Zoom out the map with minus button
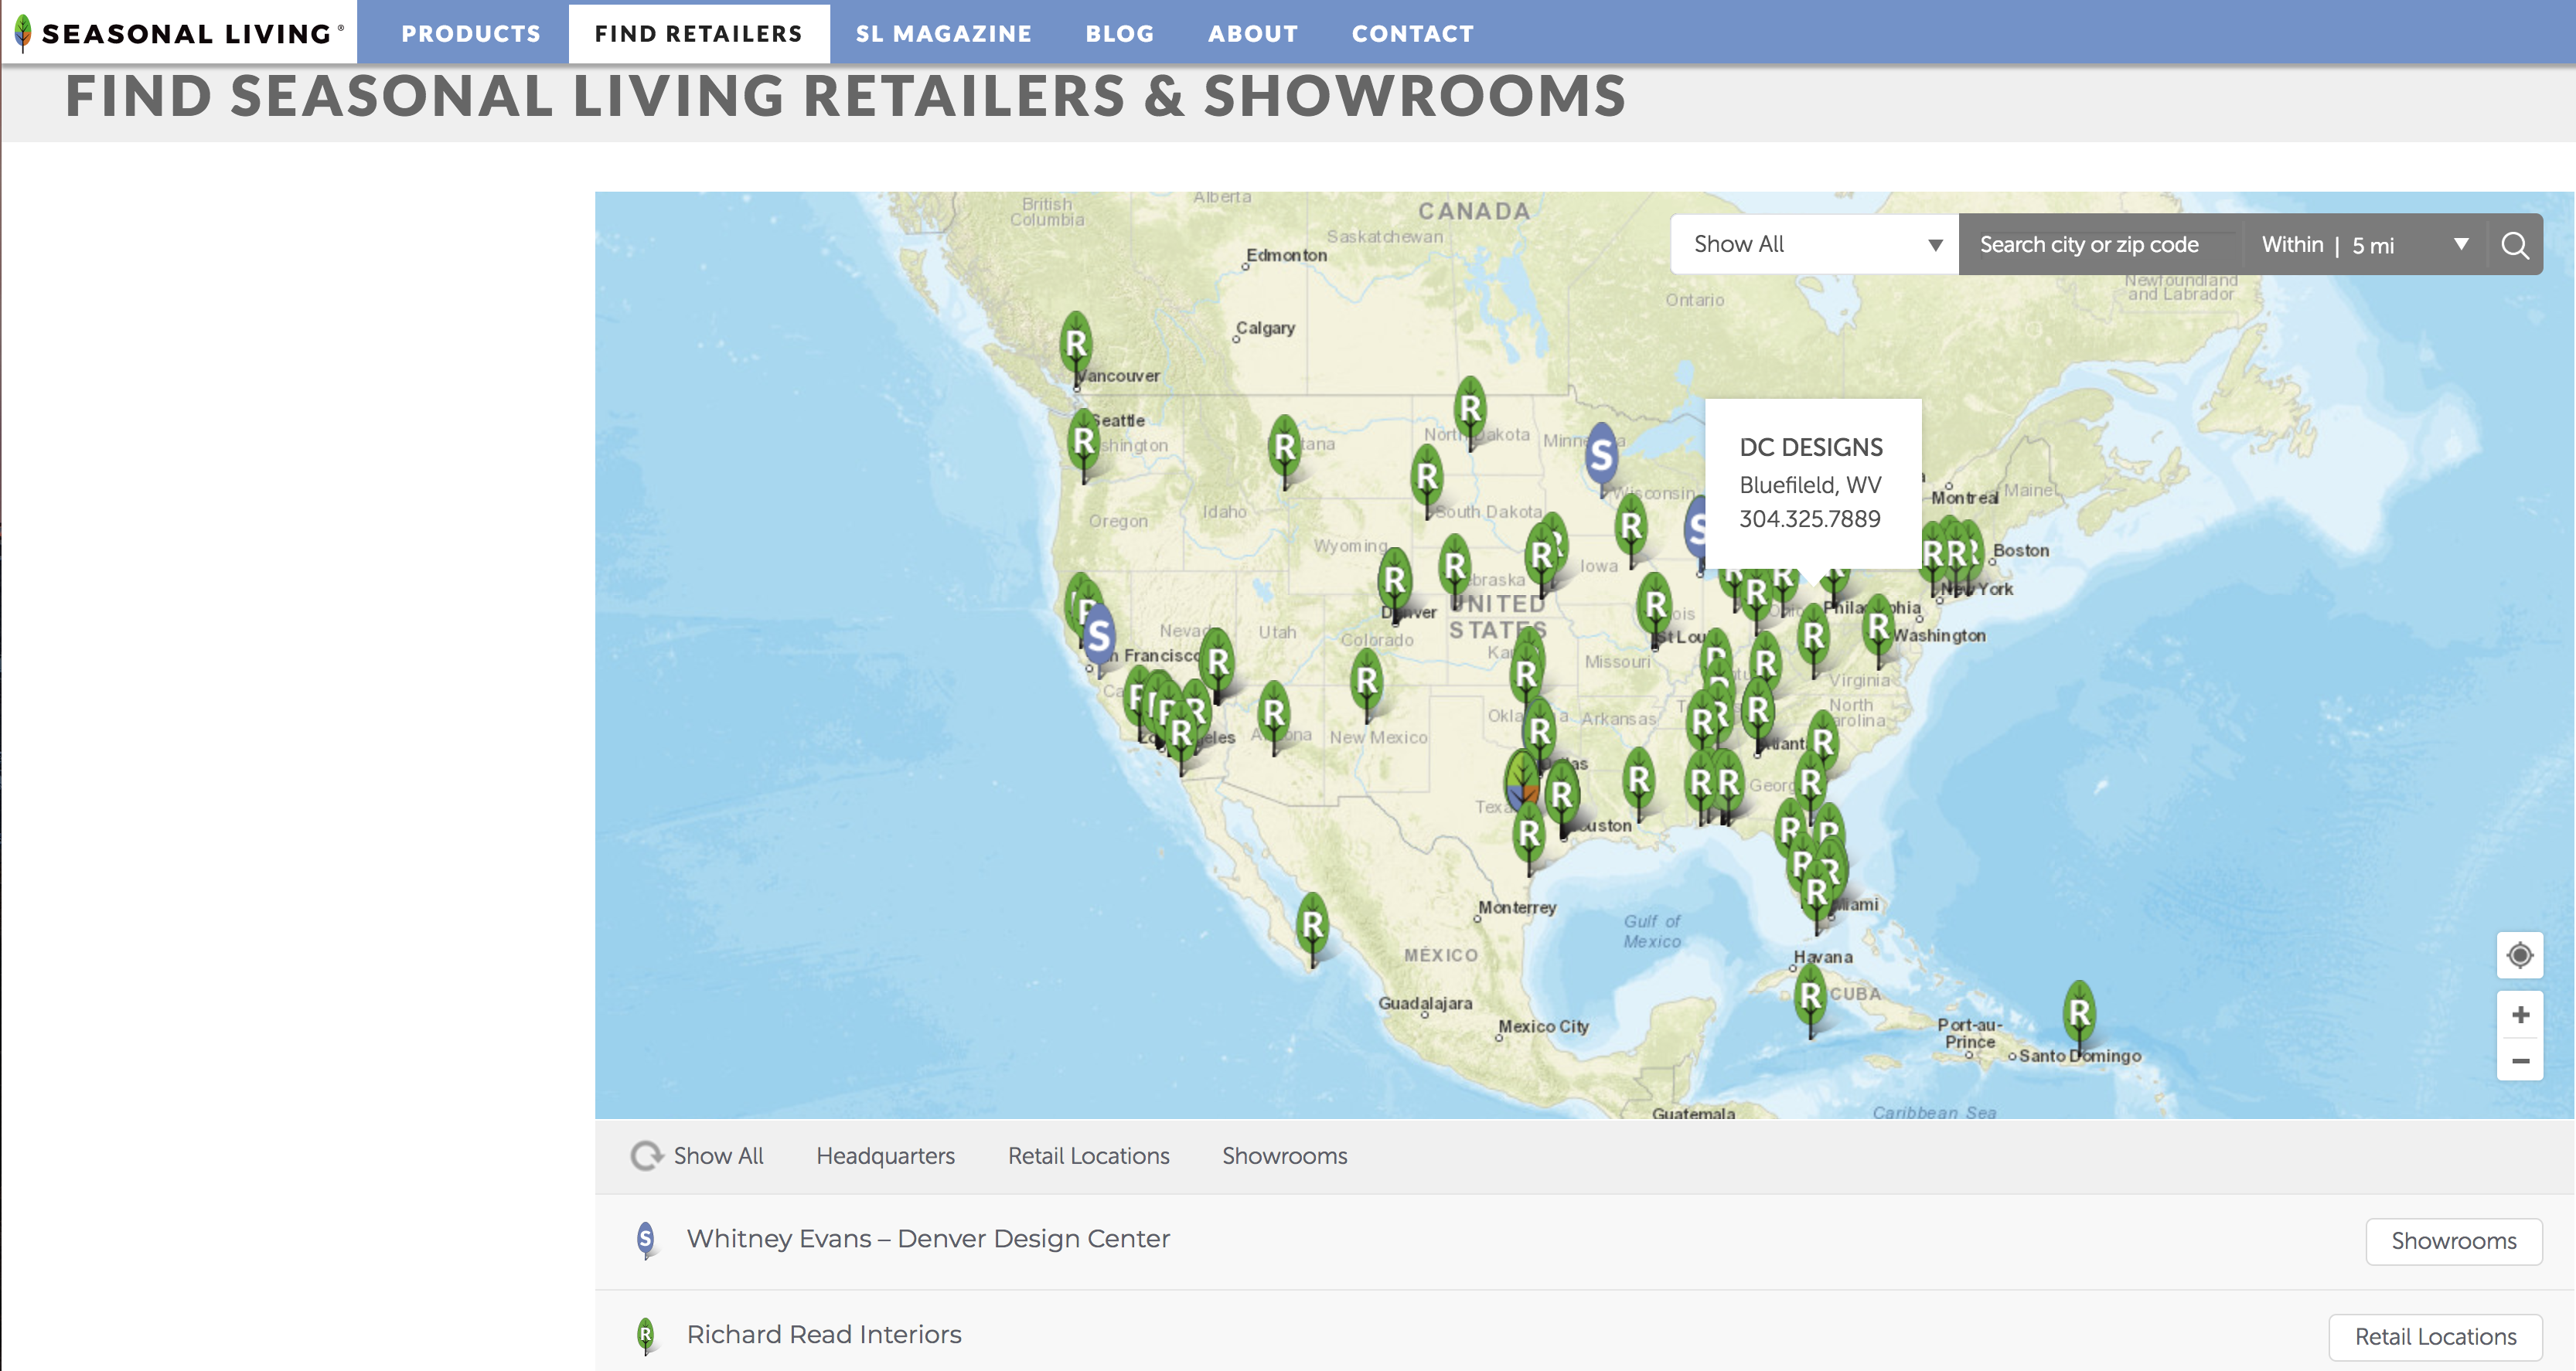Screen dimensions: 2576x1371 [2519, 1060]
